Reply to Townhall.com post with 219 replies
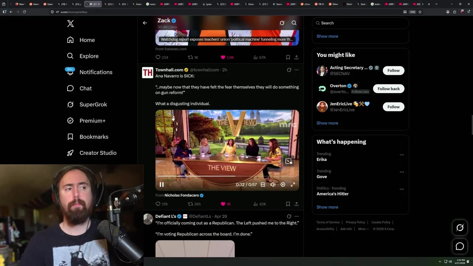This screenshot has height=266, width=473. coord(161,204)
